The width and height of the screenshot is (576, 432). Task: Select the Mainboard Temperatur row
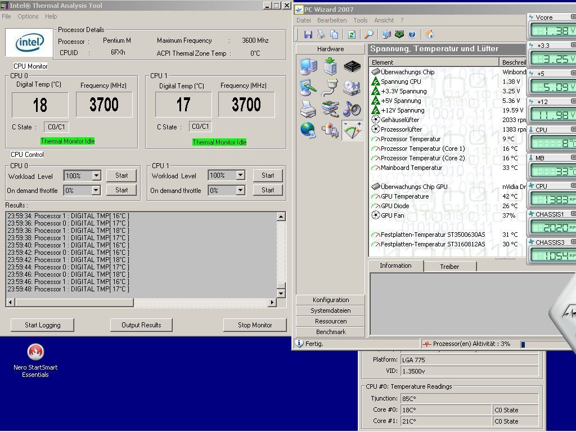coord(447,168)
